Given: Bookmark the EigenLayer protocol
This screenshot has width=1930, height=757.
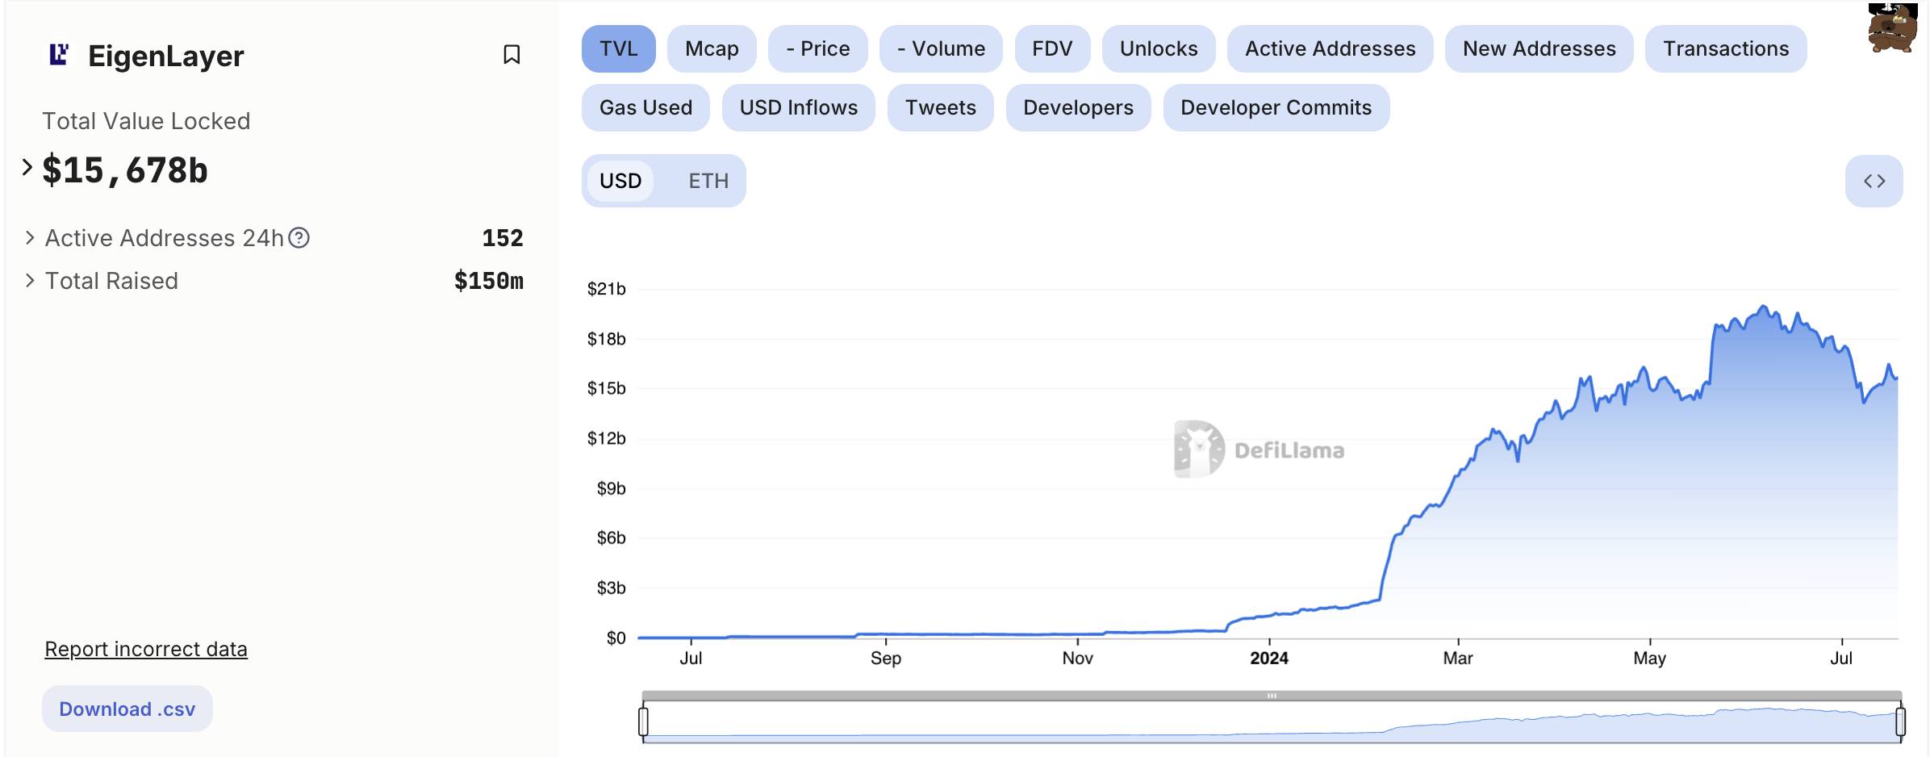Looking at the screenshot, I should [x=512, y=55].
